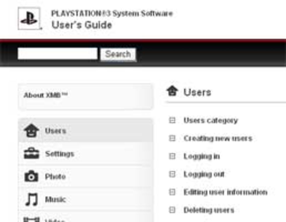
Task: Expand the Logging in bullet icon
Action: tap(172, 156)
